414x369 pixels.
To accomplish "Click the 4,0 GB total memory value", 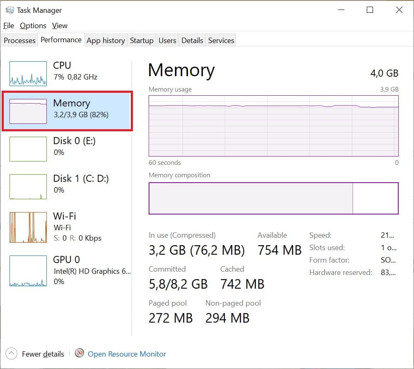I will (x=384, y=73).
